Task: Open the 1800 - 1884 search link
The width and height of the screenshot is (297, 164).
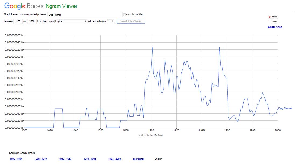Action: pyautogui.click(x=16, y=159)
